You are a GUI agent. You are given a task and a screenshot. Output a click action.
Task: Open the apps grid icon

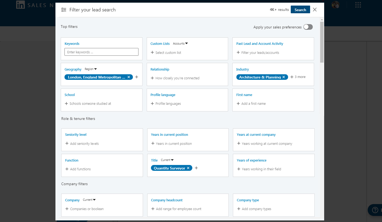pyautogui.click(x=358, y=5)
